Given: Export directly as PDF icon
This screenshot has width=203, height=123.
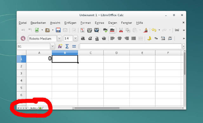Looking at the screenshot, I should [82, 30].
